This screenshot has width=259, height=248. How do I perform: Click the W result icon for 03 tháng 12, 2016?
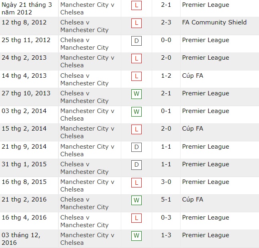click(137, 236)
